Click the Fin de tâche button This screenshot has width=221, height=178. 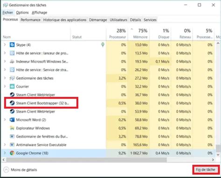[x=206, y=170]
